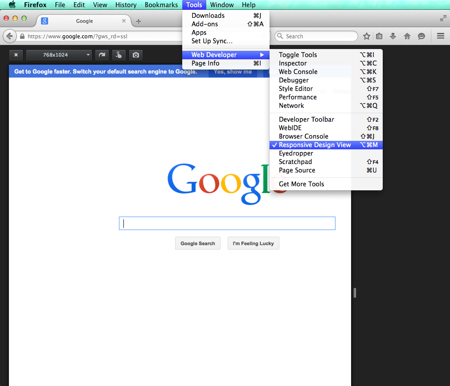Select Downloads from the Tools menu
This screenshot has width=450, height=386.
click(x=226, y=16)
